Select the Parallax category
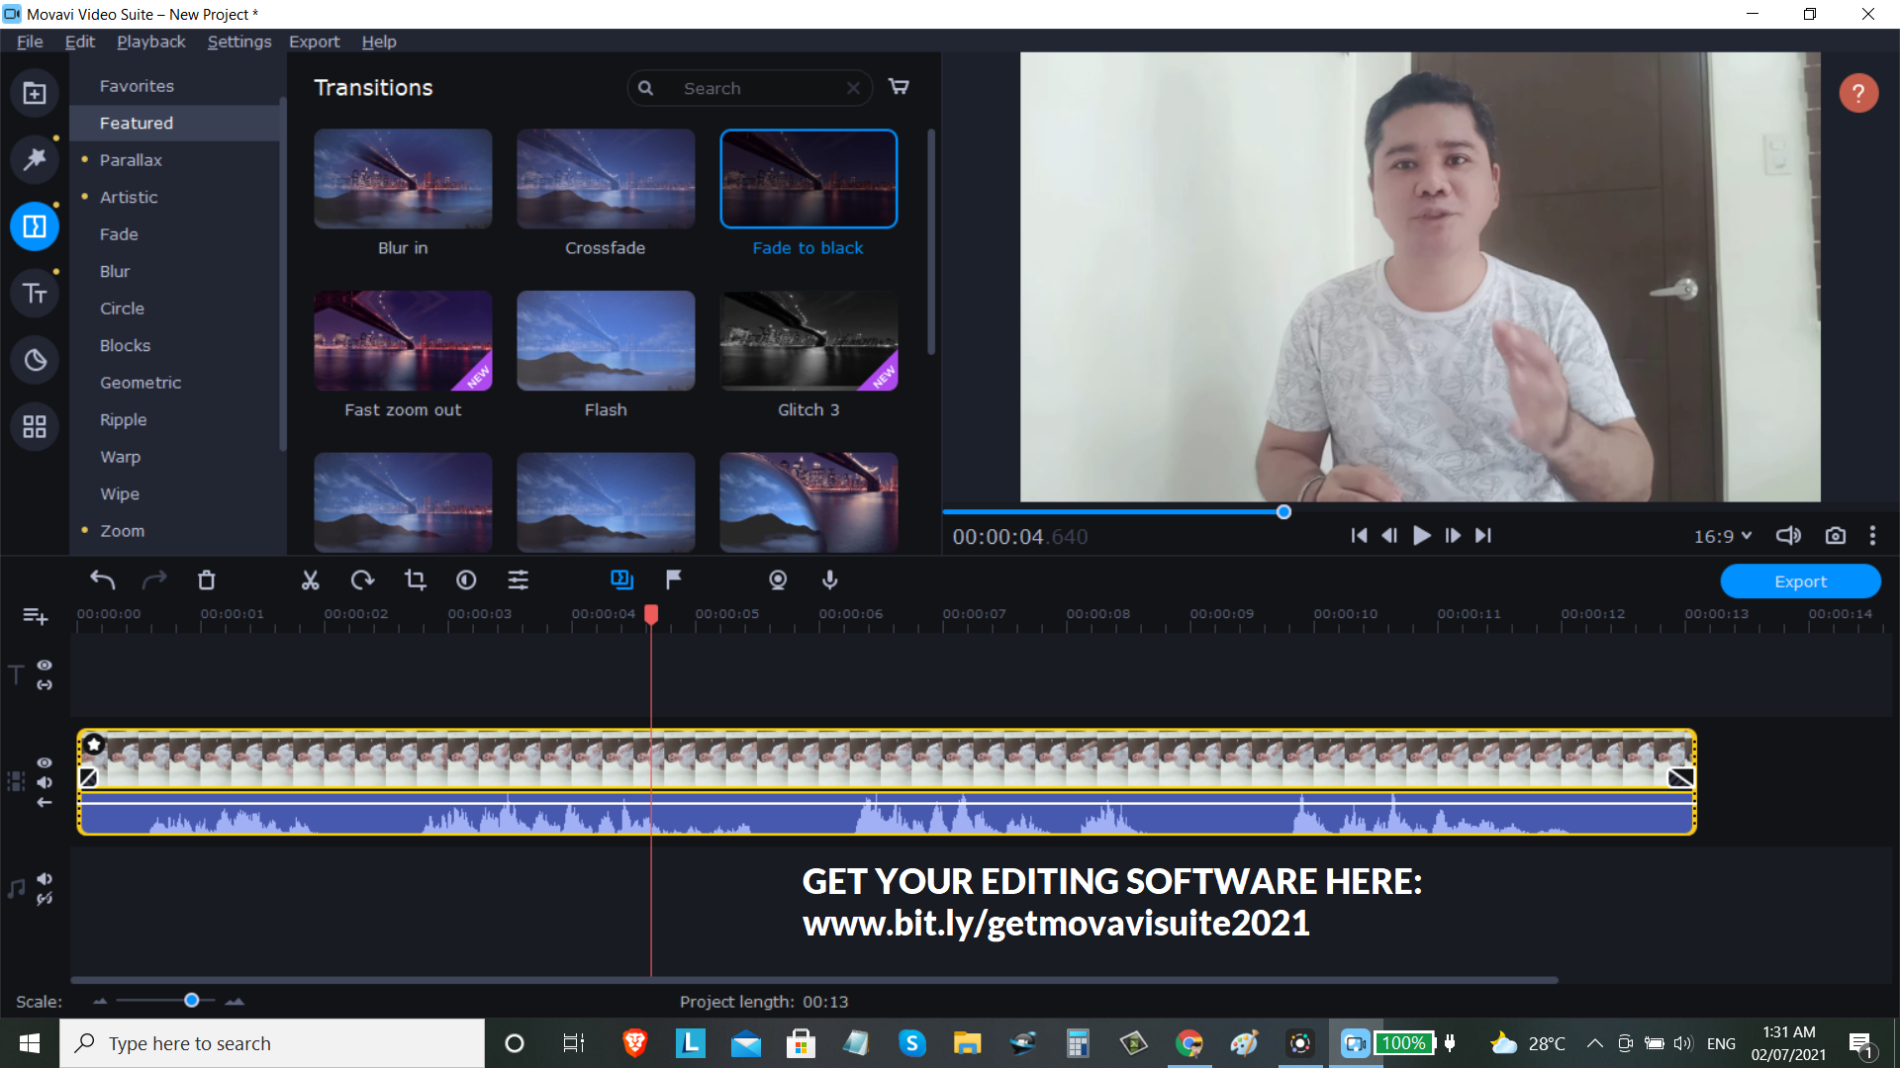1900x1068 pixels. coord(131,160)
